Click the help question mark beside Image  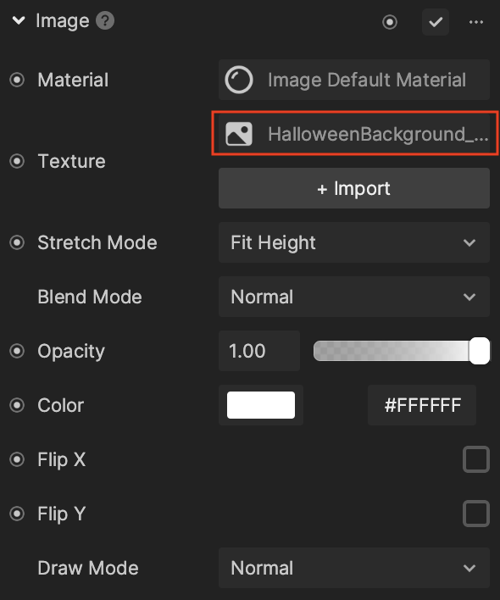105,20
